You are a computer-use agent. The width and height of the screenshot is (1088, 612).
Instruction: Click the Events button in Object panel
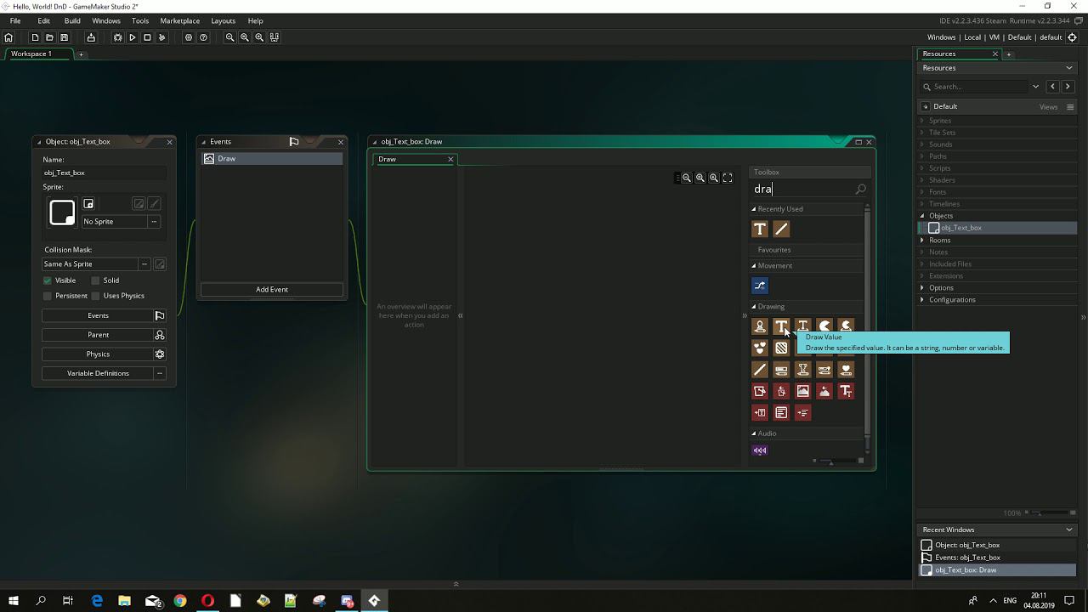(98, 315)
